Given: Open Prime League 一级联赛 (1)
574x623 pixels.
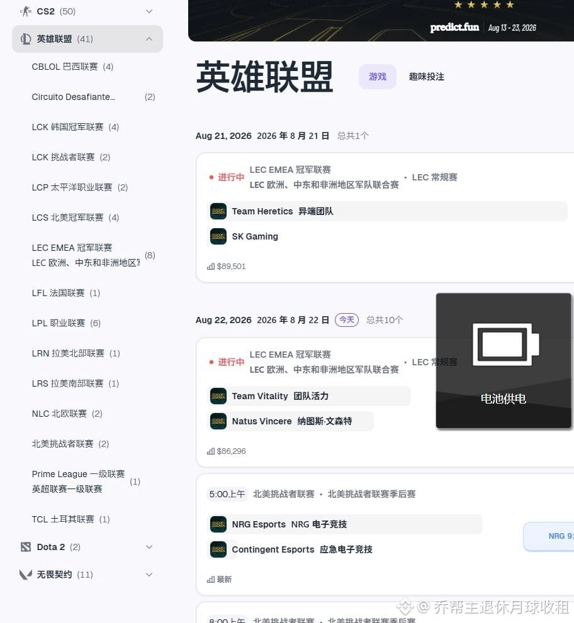Looking at the screenshot, I should (x=86, y=482).
